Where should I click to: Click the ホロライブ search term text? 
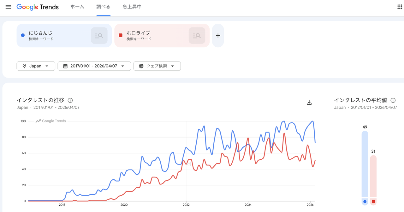coord(138,33)
